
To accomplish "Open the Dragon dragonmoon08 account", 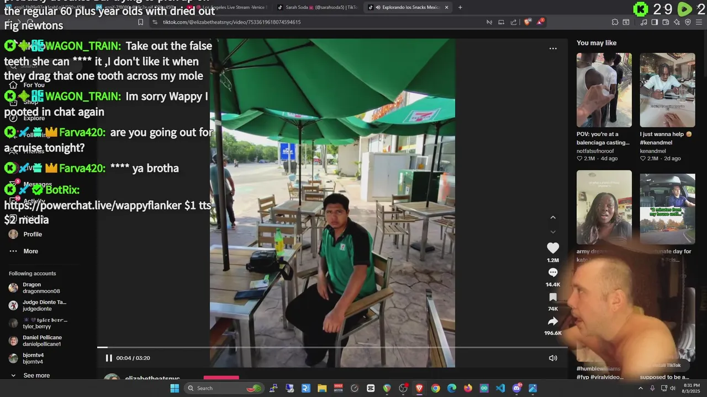I will click(x=41, y=288).
